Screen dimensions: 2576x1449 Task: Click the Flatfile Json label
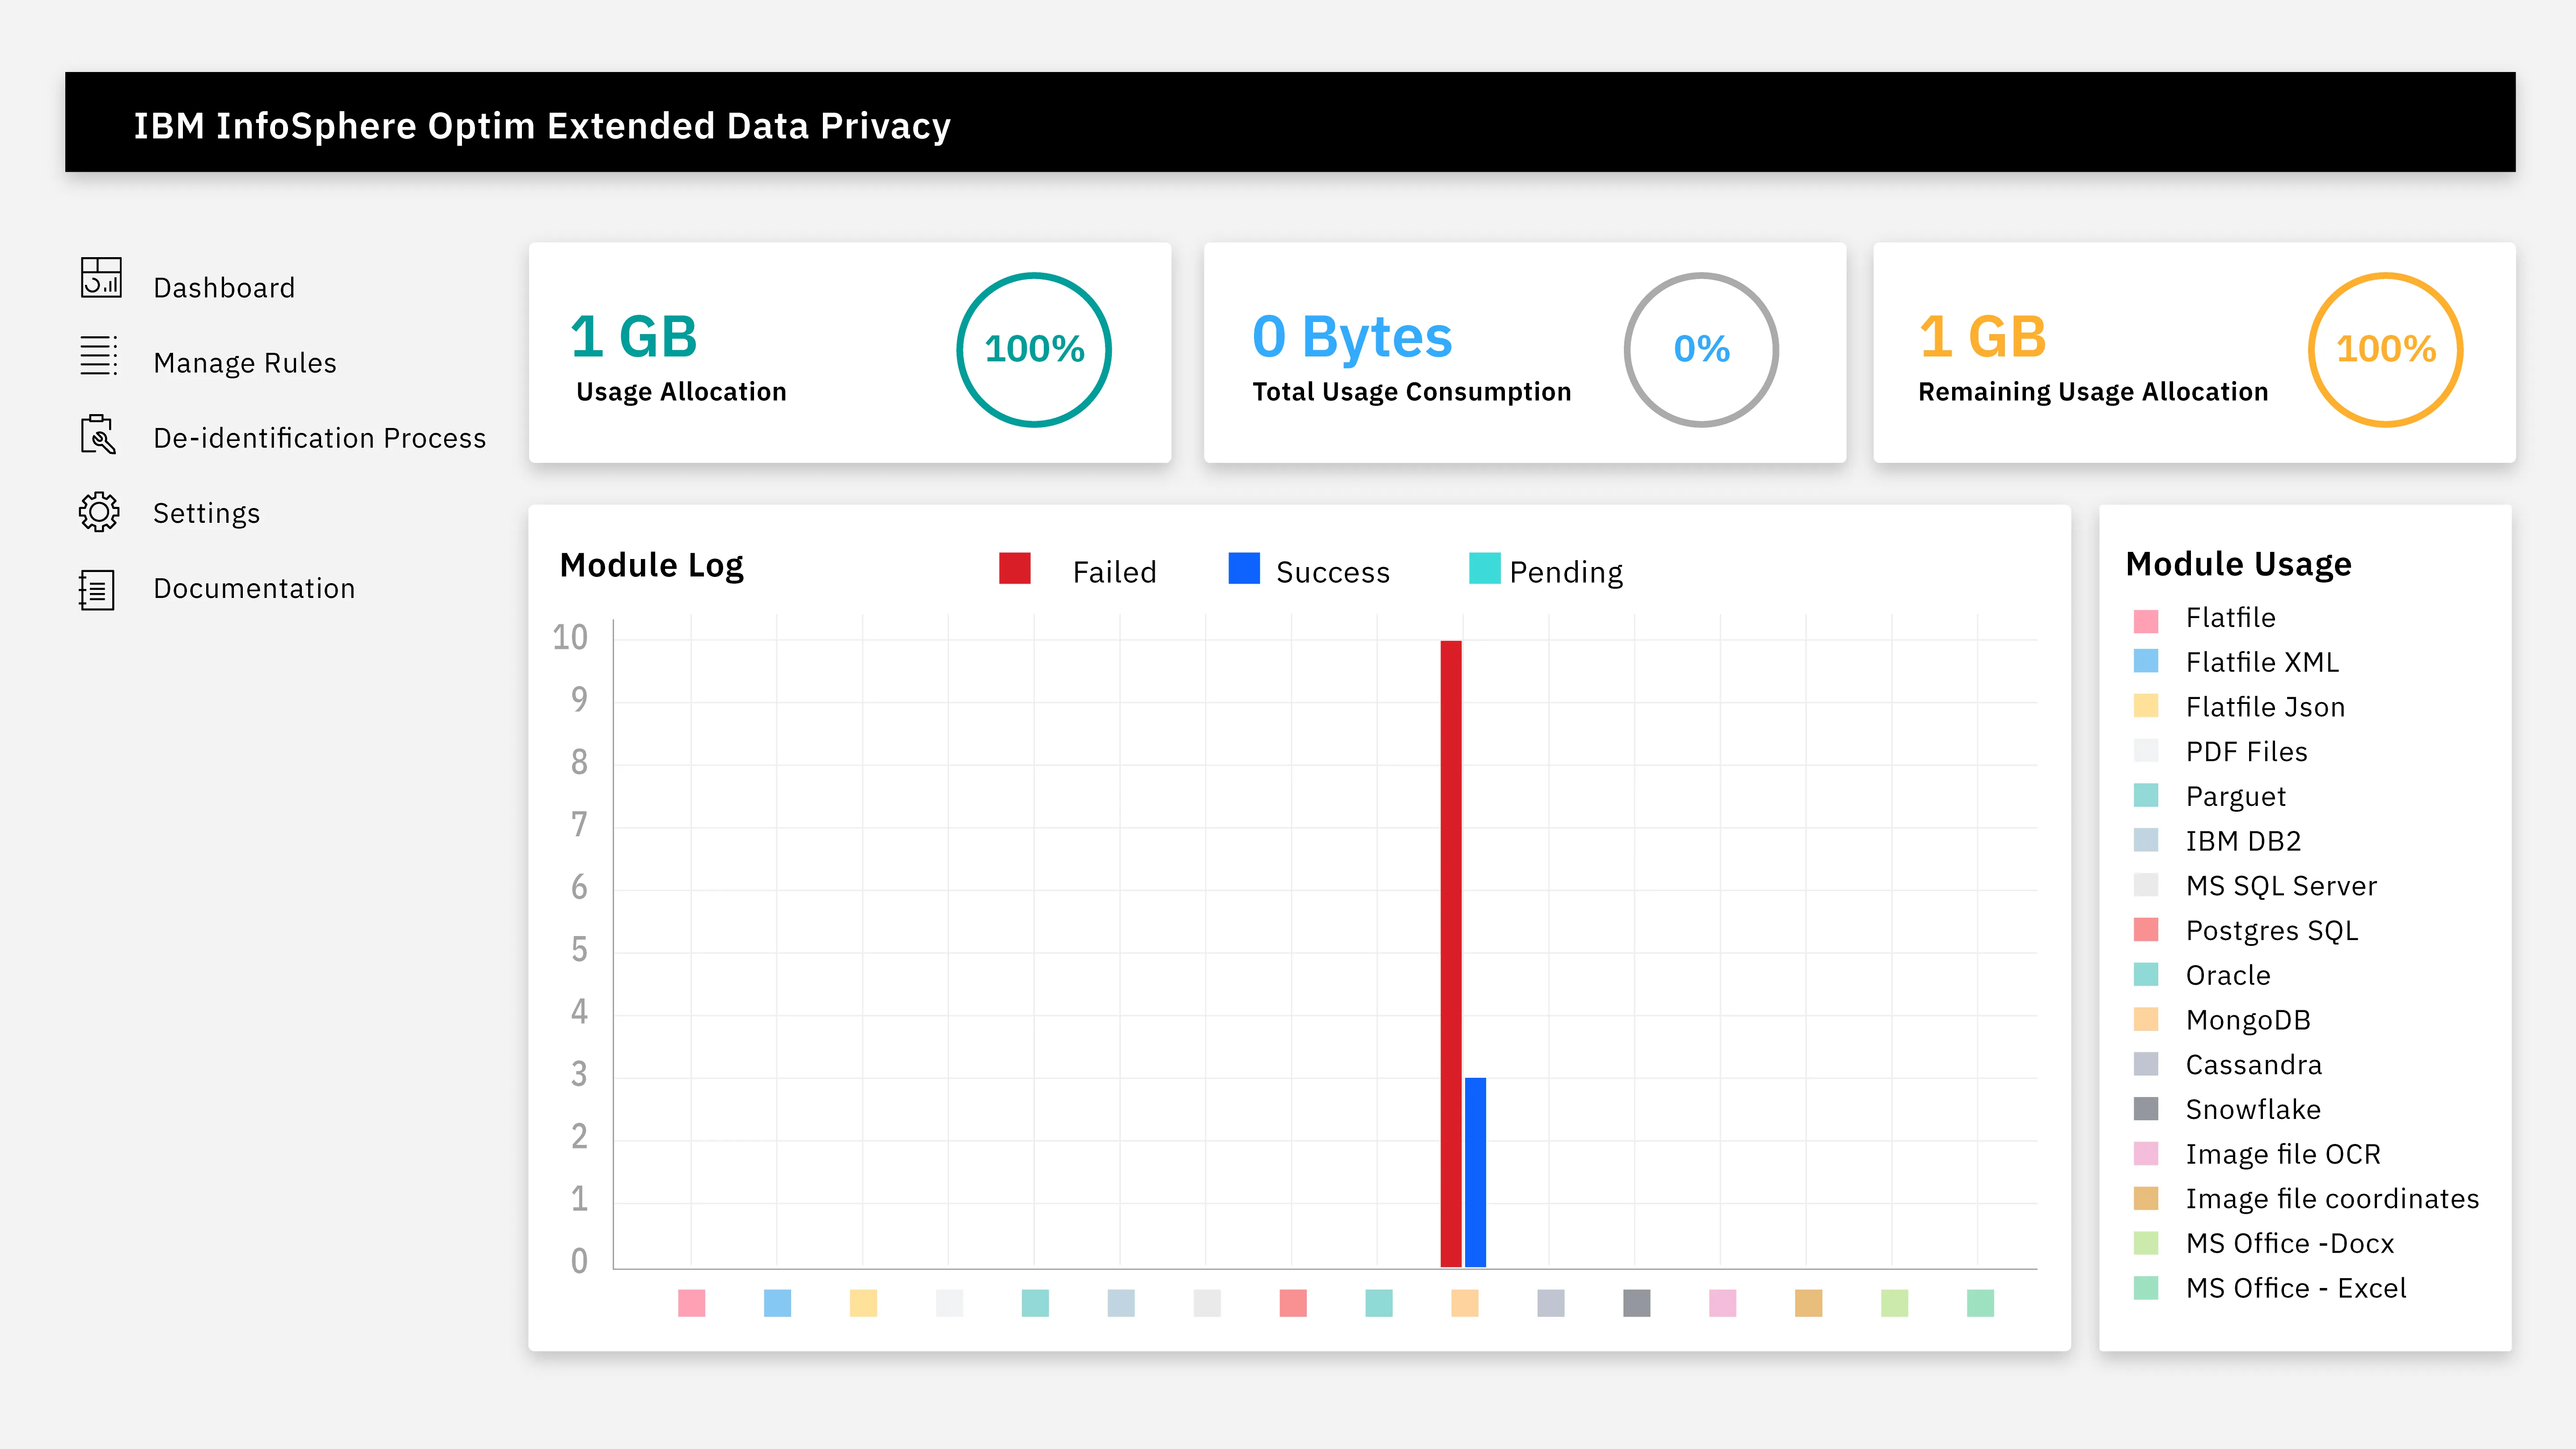tap(2265, 707)
